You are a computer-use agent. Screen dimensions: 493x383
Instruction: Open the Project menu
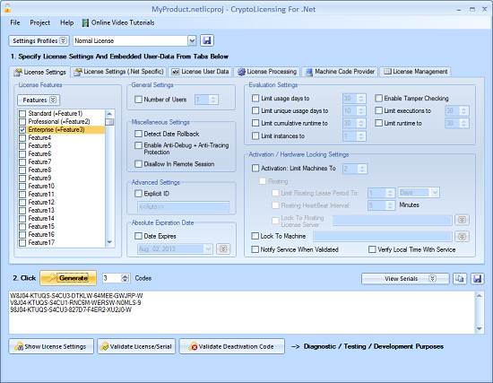click(x=40, y=22)
